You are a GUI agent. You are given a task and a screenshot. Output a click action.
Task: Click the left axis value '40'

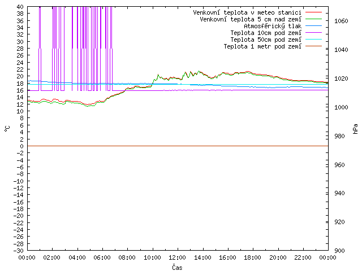point(20,7)
